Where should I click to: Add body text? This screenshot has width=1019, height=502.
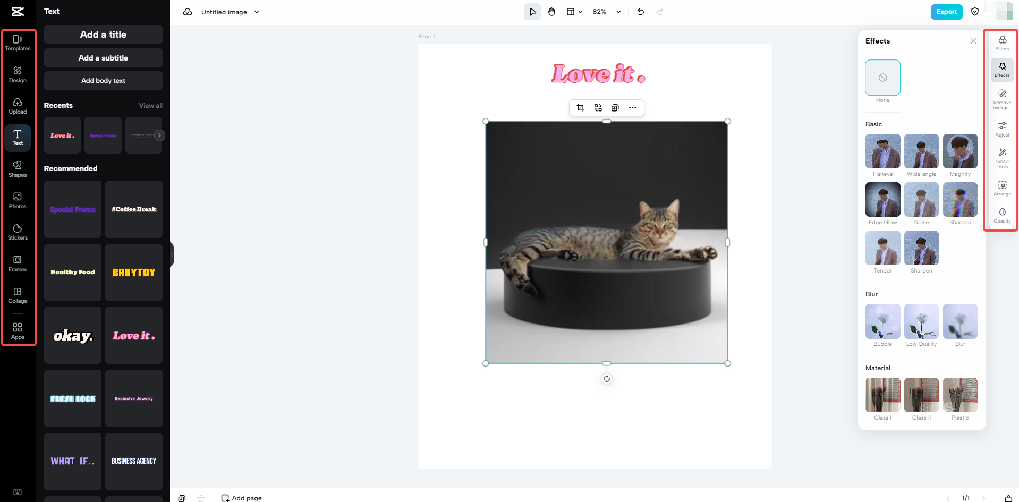point(103,81)
